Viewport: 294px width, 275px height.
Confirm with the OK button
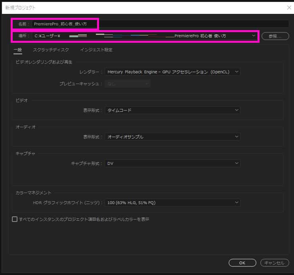(x=242, y=263)
